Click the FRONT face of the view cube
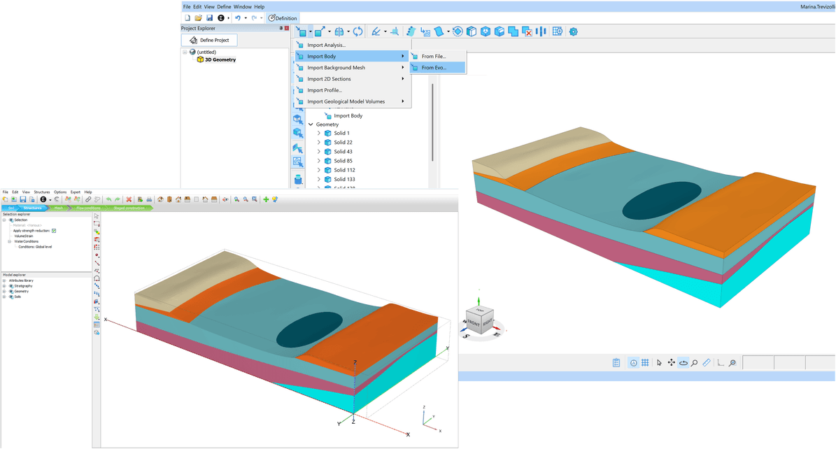836x449 pixels. point(474,322)
